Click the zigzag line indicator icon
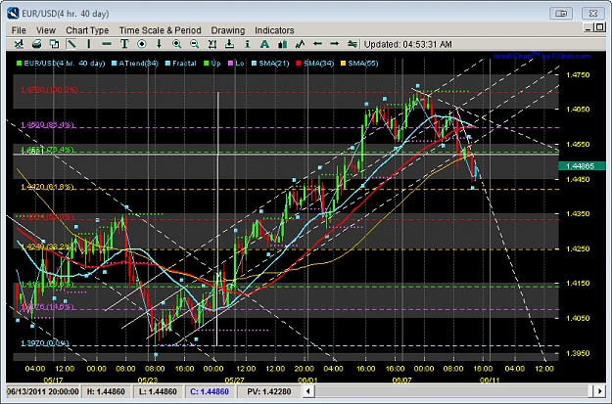Screen dimensions: 612x404 (300, 44)
